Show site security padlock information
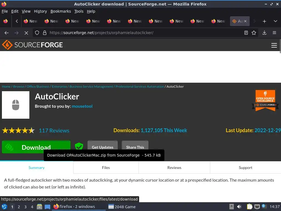This screenshot has width=281, height=211. click(x=45, y=33)
